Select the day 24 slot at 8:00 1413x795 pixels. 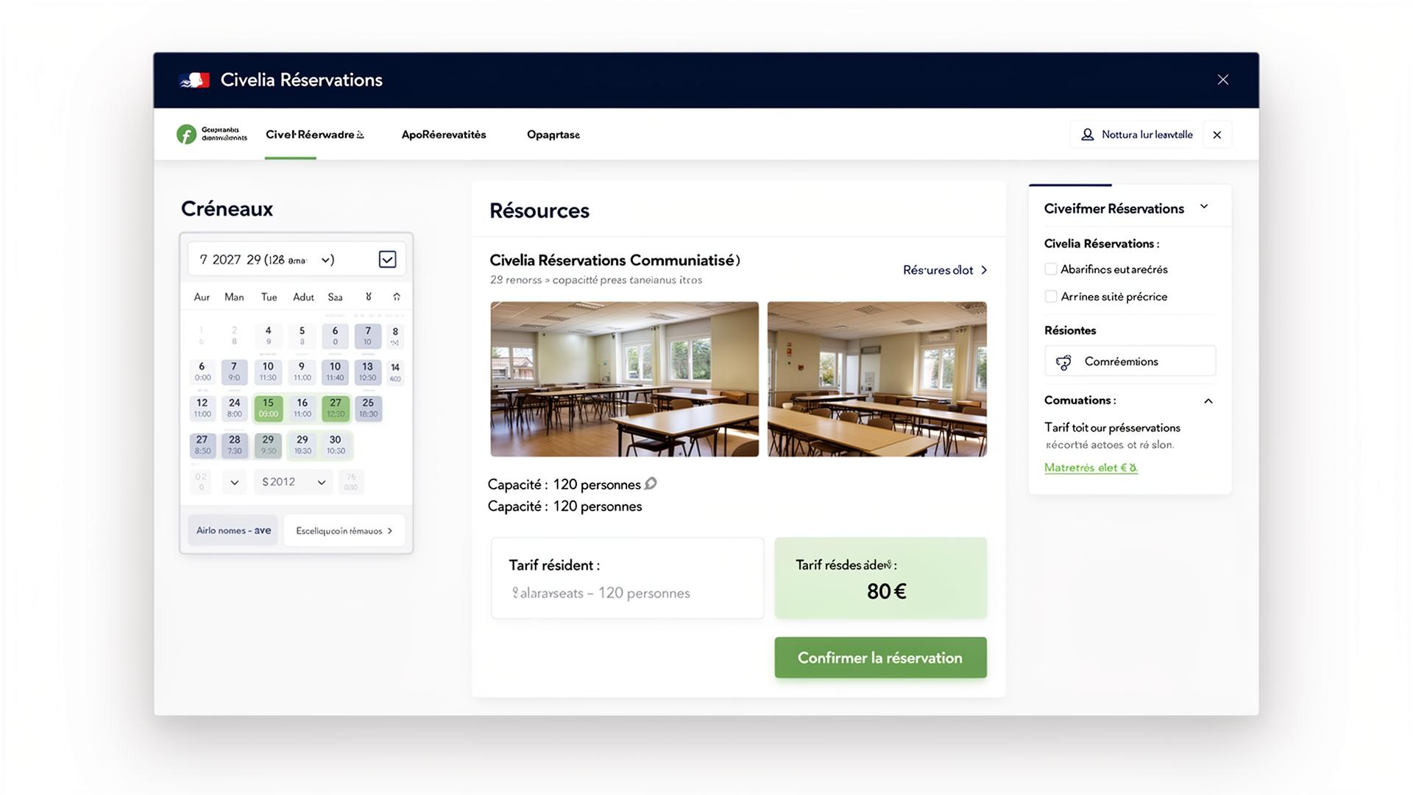[x=235, y=409]
